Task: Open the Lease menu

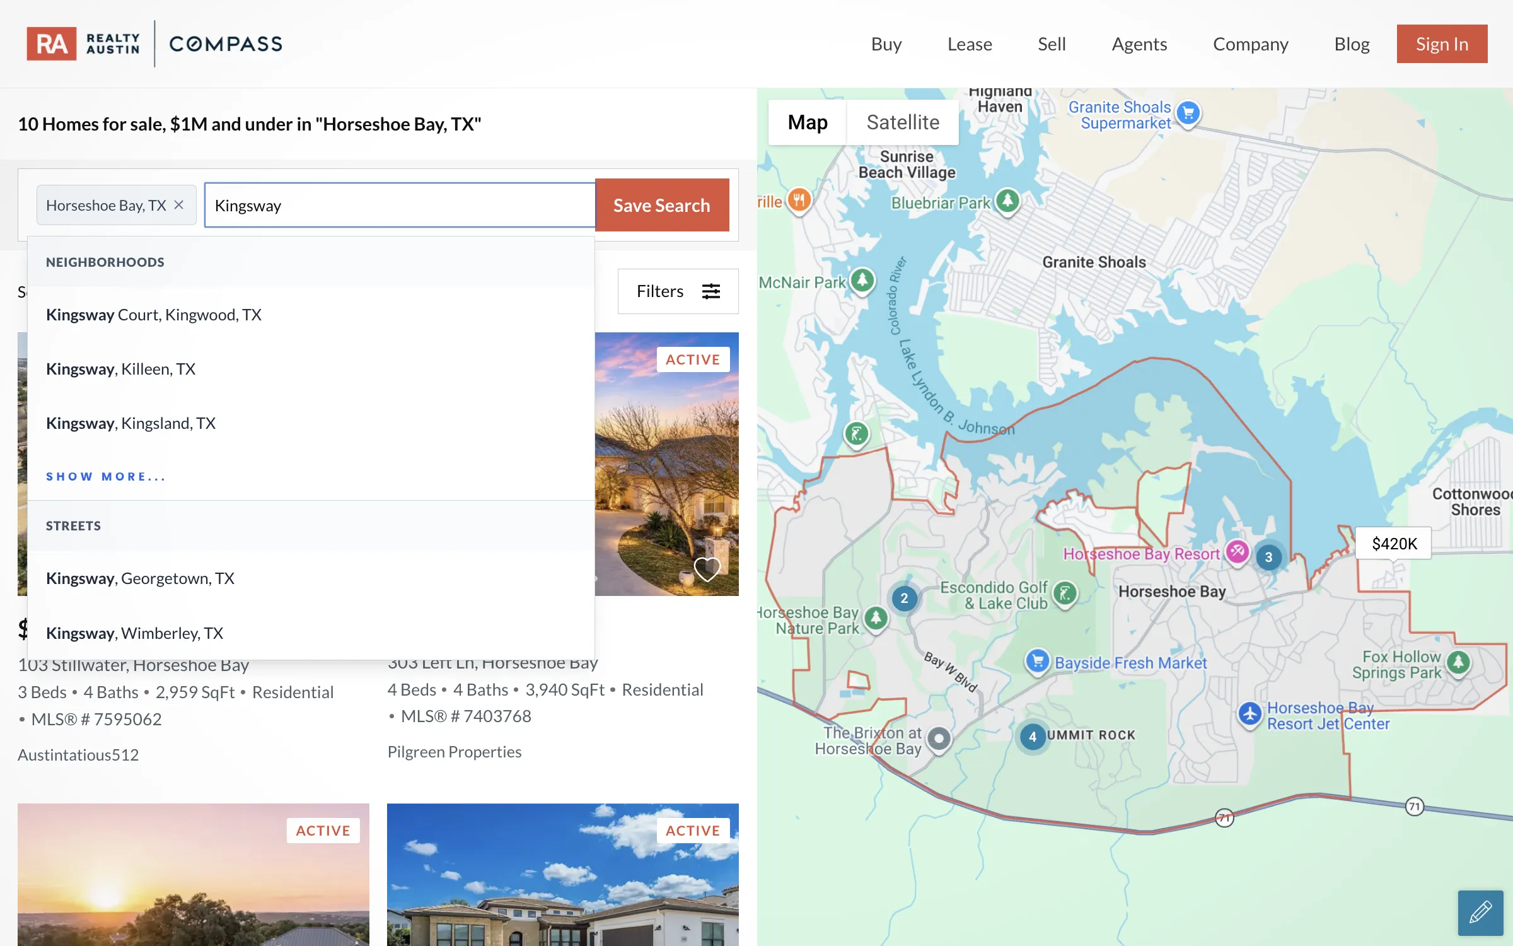Action: 970,44
